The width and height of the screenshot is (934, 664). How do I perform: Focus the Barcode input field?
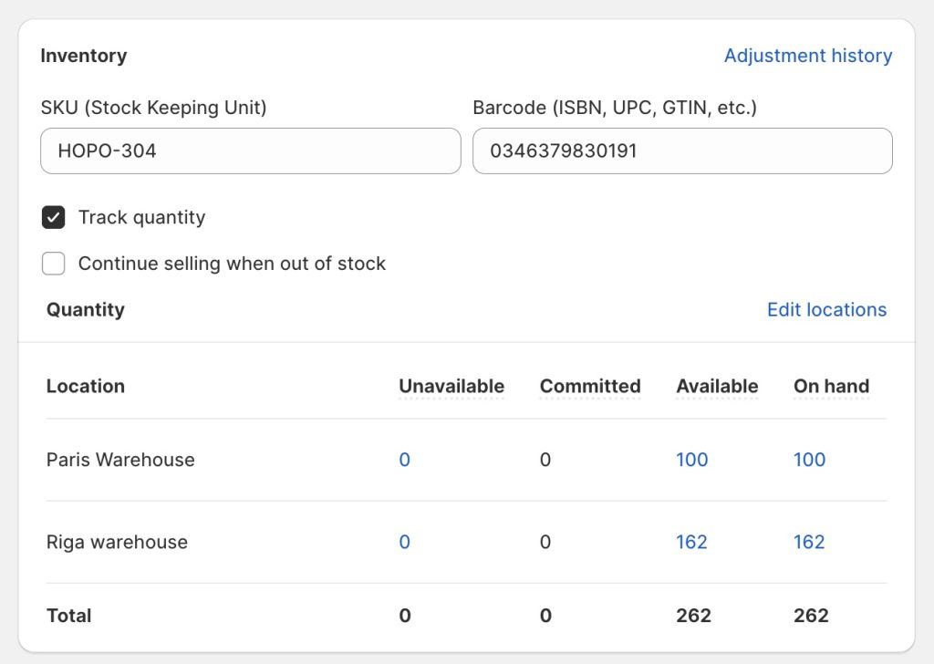681,150
